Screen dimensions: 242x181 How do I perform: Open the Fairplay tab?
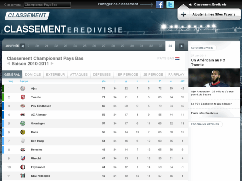tap(176, 74)
